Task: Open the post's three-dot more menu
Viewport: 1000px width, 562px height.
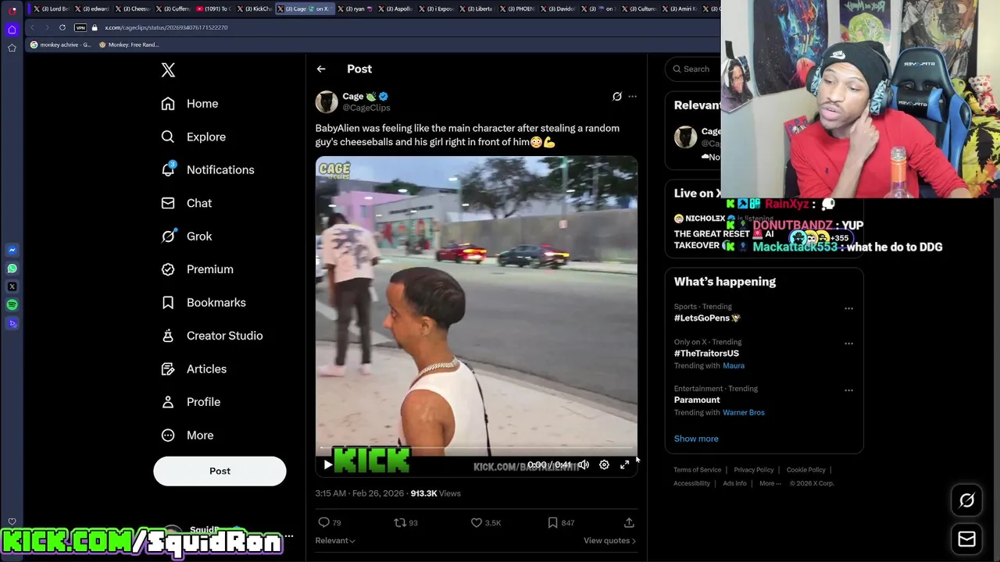Action: point(632,97)
